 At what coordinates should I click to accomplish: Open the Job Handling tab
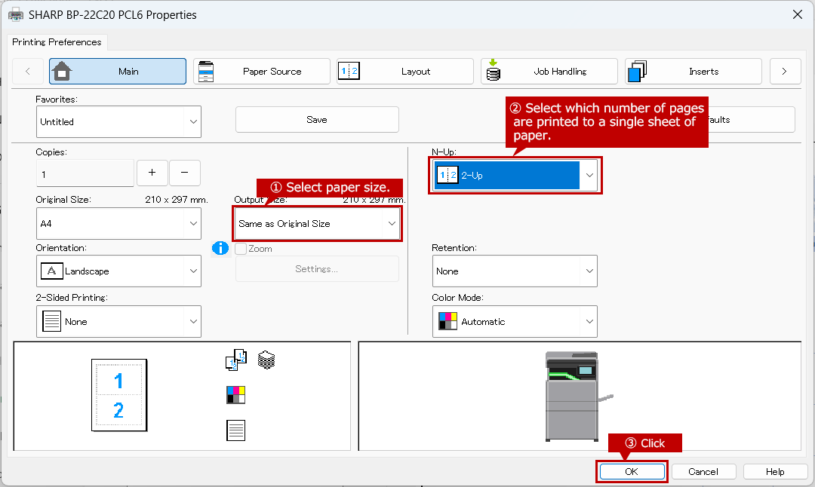tap(549, 71)
